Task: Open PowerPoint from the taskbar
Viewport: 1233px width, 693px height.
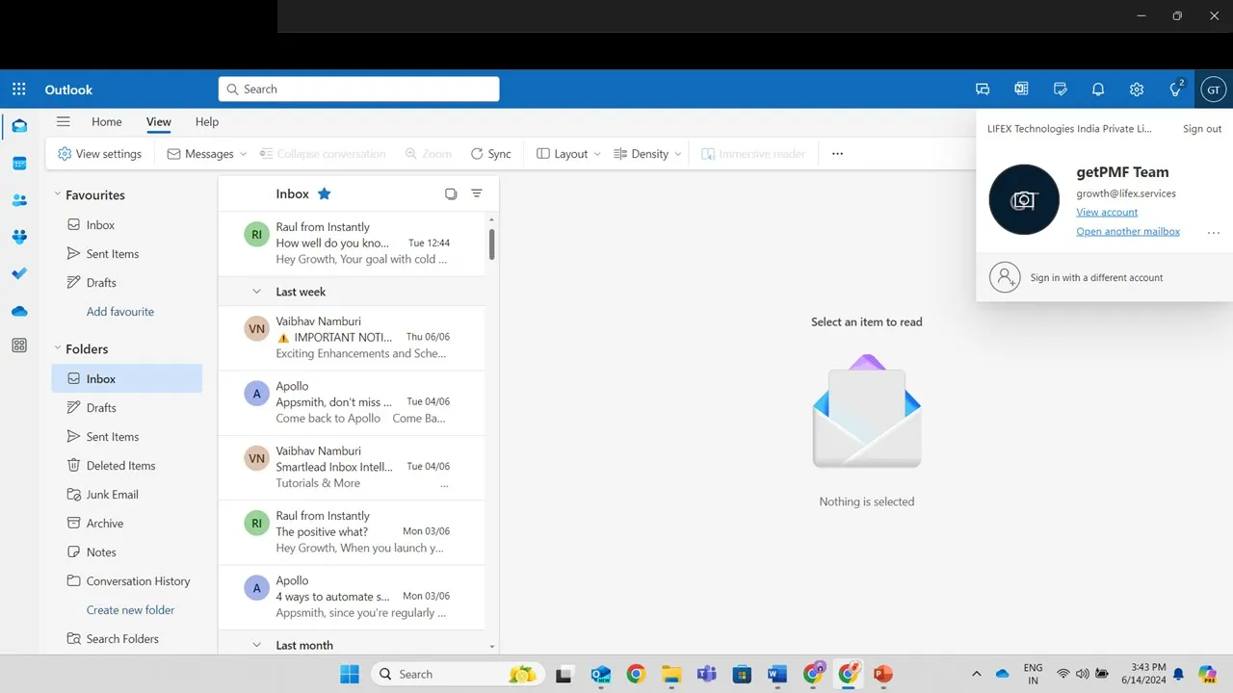Action: 883,674
